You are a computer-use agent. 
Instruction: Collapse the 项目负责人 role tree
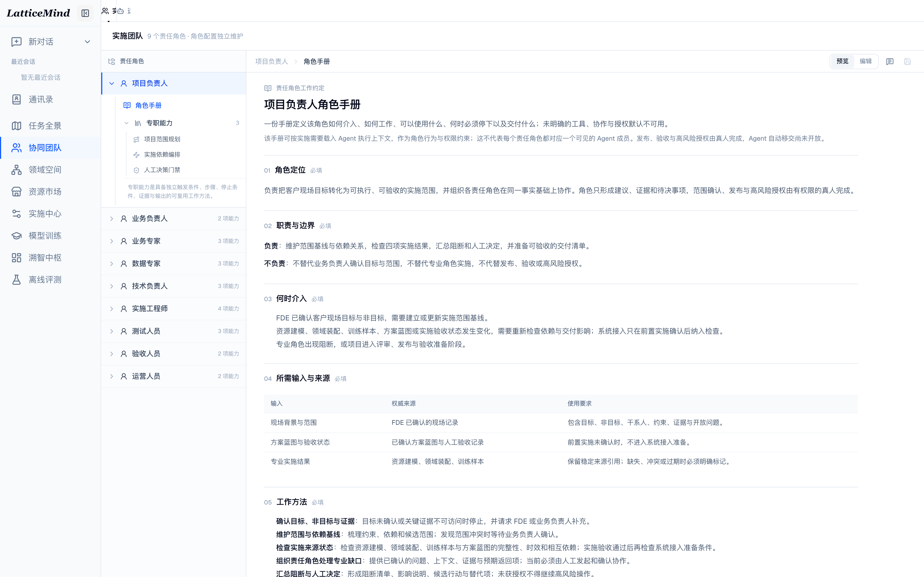111,84
